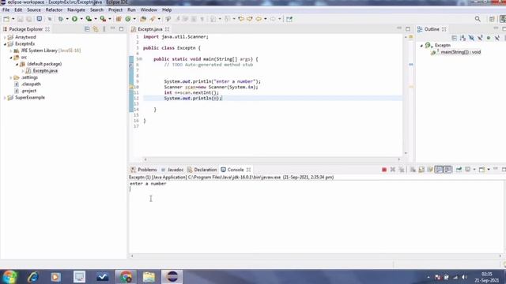Toggle Show Console on Standard Out change
Viewport: 506px width, 284px height.
(439, 170)
